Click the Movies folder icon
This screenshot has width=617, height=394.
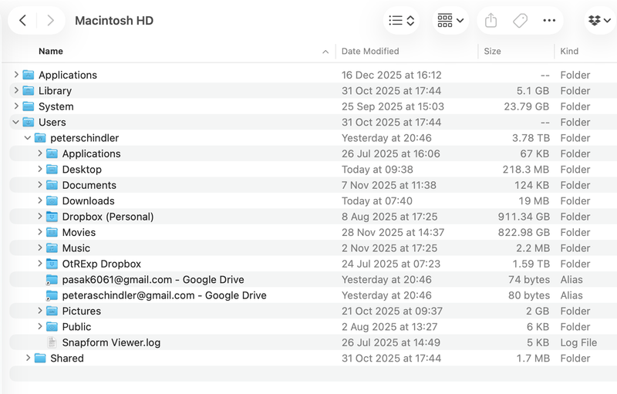tap(52, 232)
